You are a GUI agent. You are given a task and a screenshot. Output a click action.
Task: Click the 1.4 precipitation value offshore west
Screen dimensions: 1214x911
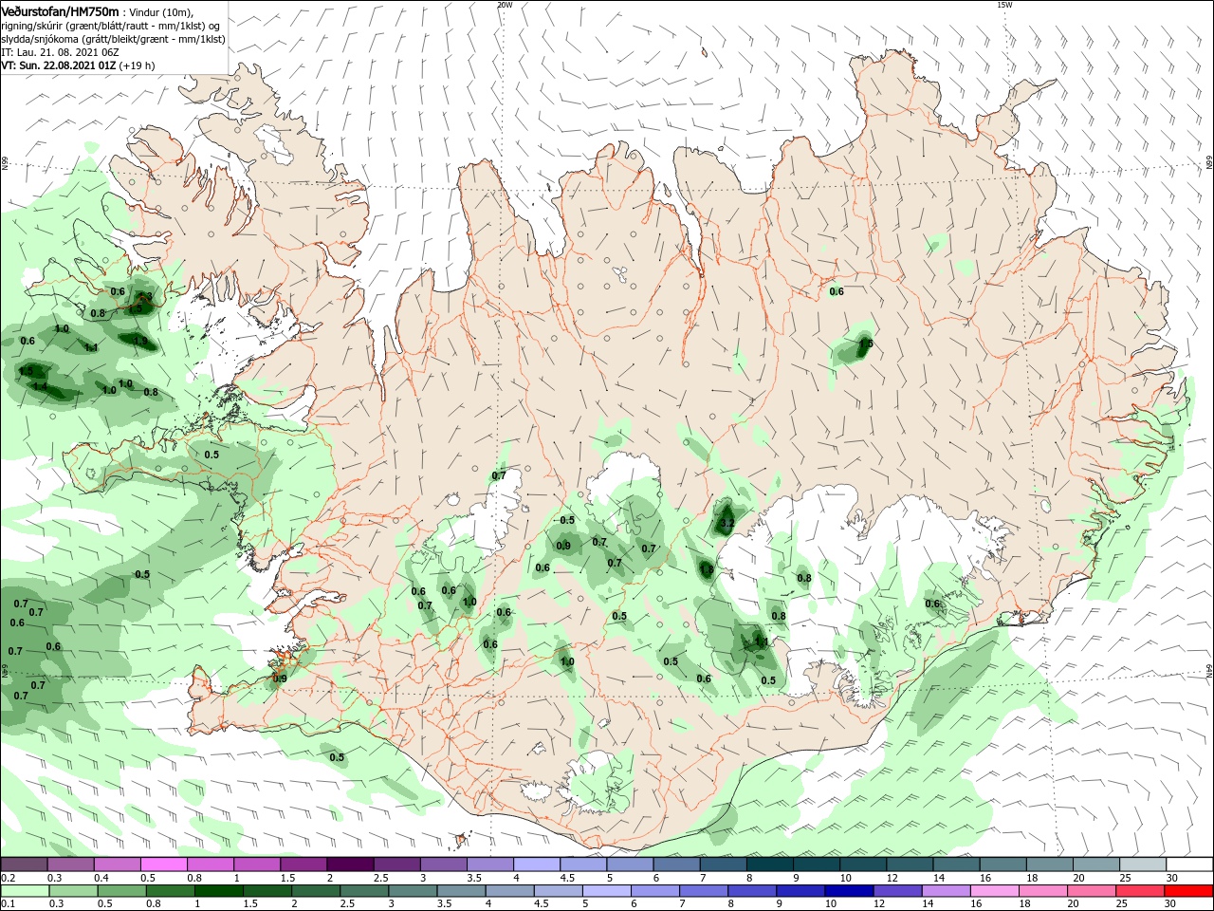[40, 386]
